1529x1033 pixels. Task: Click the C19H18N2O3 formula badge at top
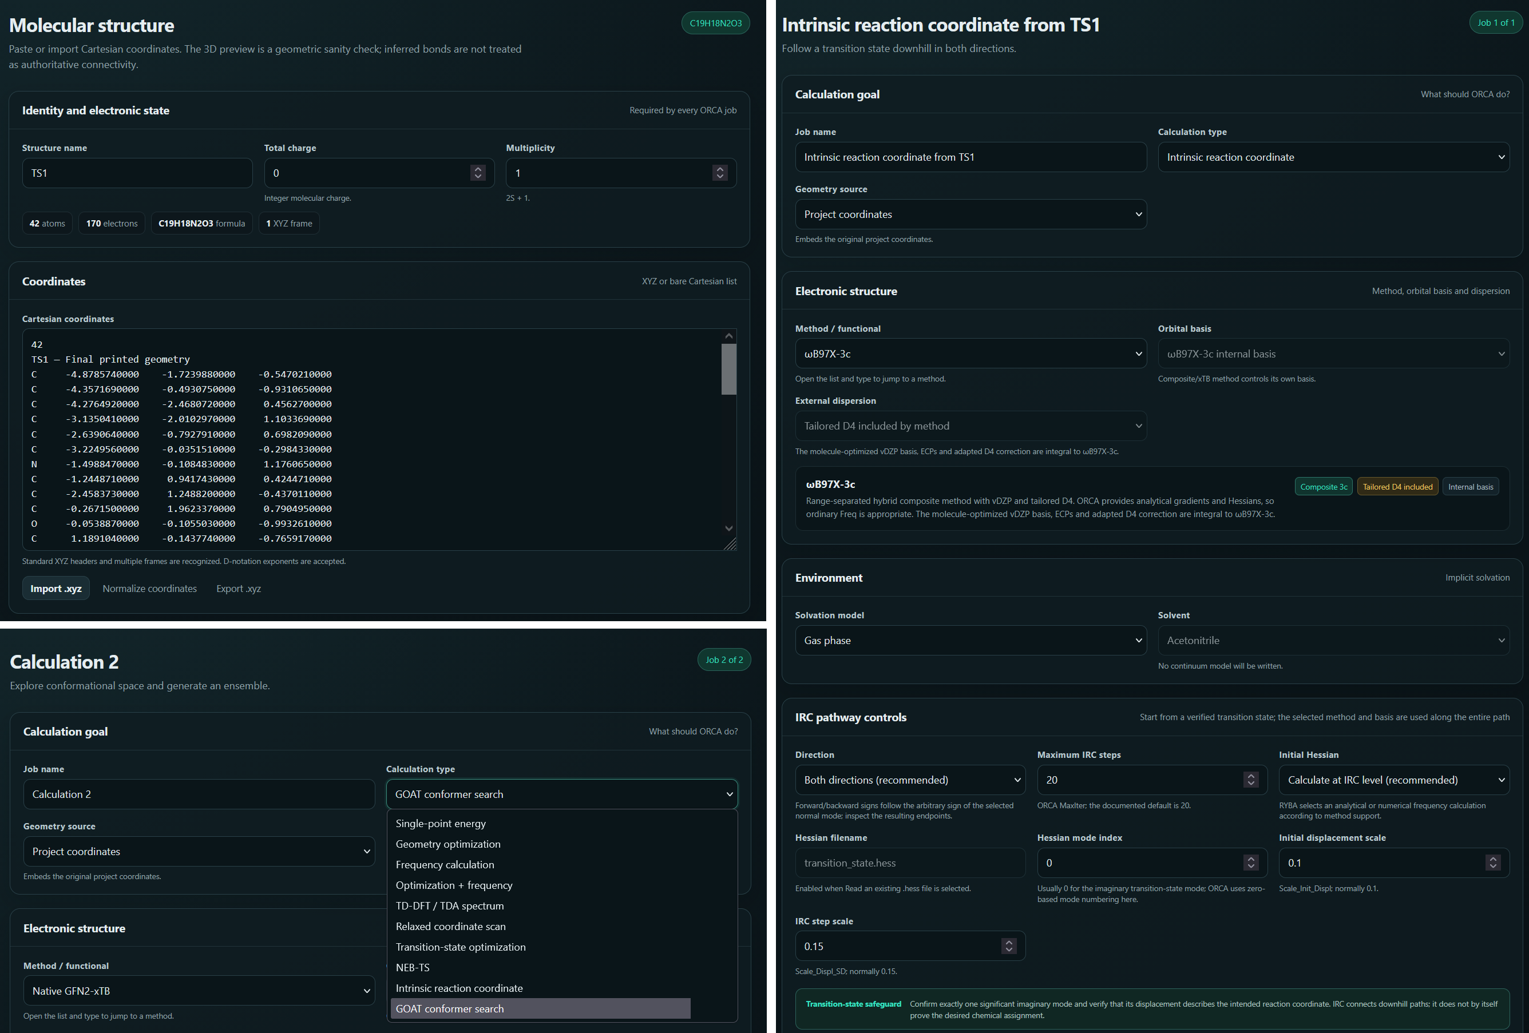[715, 23]
